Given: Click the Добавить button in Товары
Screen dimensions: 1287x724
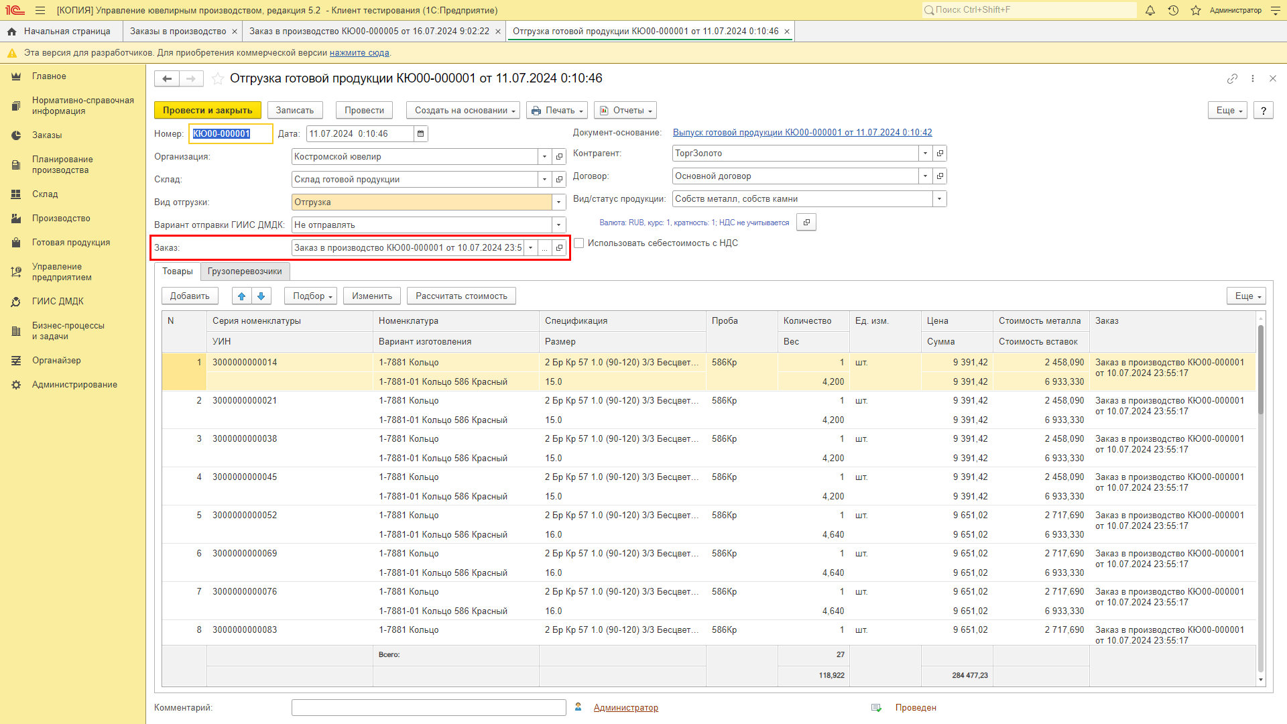Looking at the screenshot, I should point(190,296).
